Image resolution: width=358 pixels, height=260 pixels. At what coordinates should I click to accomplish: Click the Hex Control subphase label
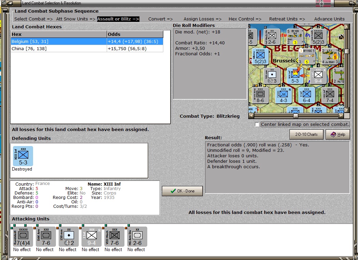coord(245,19)
